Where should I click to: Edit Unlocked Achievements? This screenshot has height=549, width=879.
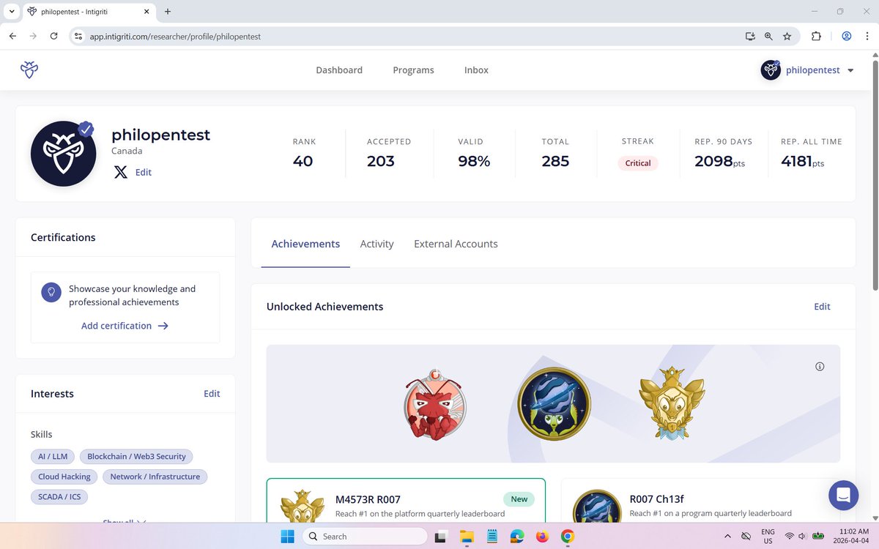coord(822,307)
